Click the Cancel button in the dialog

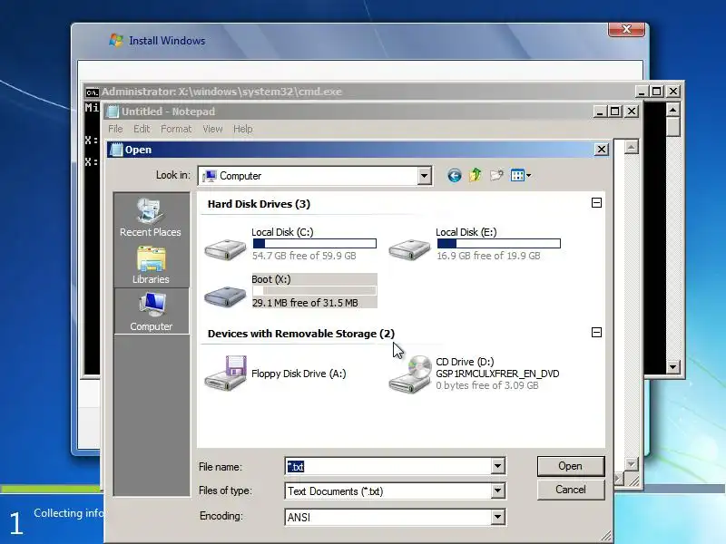click(x=571, y=490)
